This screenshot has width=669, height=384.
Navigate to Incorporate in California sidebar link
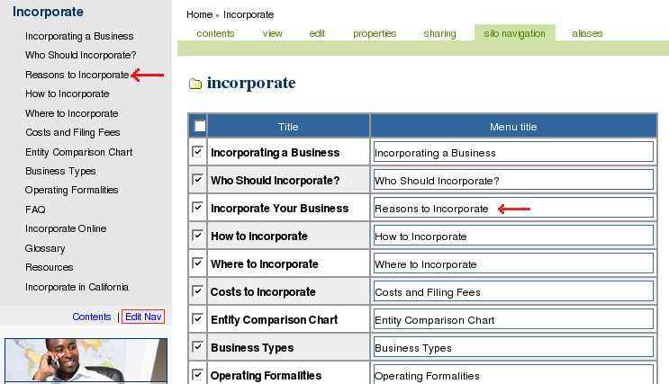coord(77,287)
